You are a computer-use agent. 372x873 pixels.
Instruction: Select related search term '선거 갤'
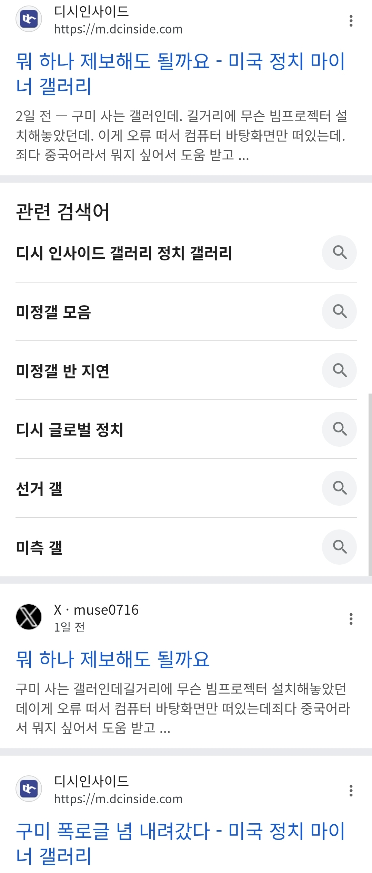point(39,488)
